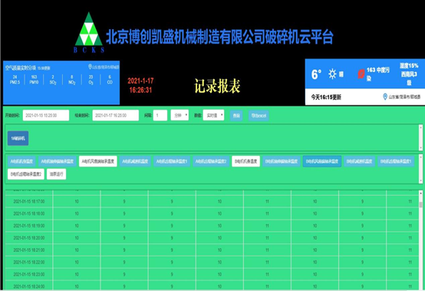This screenshot has width=425, height=291.
Task: Click the PM2.5 reading in air widget
Action: [x=15, y=79]
